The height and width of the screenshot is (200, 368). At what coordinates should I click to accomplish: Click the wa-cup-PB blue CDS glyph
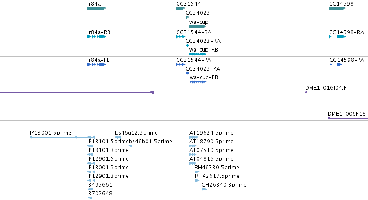click(x=198, y=82)
